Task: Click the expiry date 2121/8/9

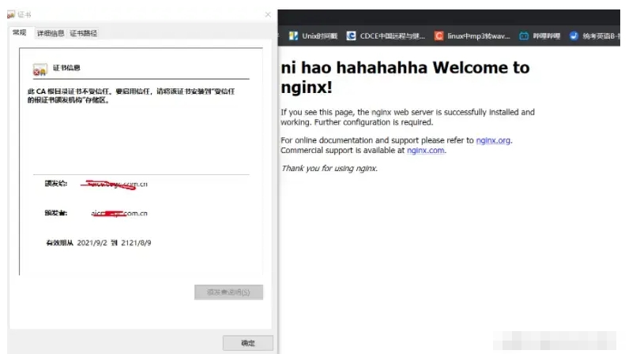Action: [136, 243]
